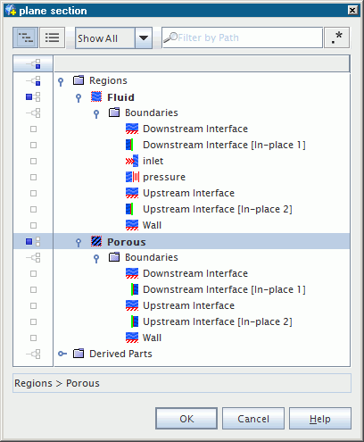The image size is (364, 442).
Task: Switch to tree view mode icon
Action: [x=26, y=38]
